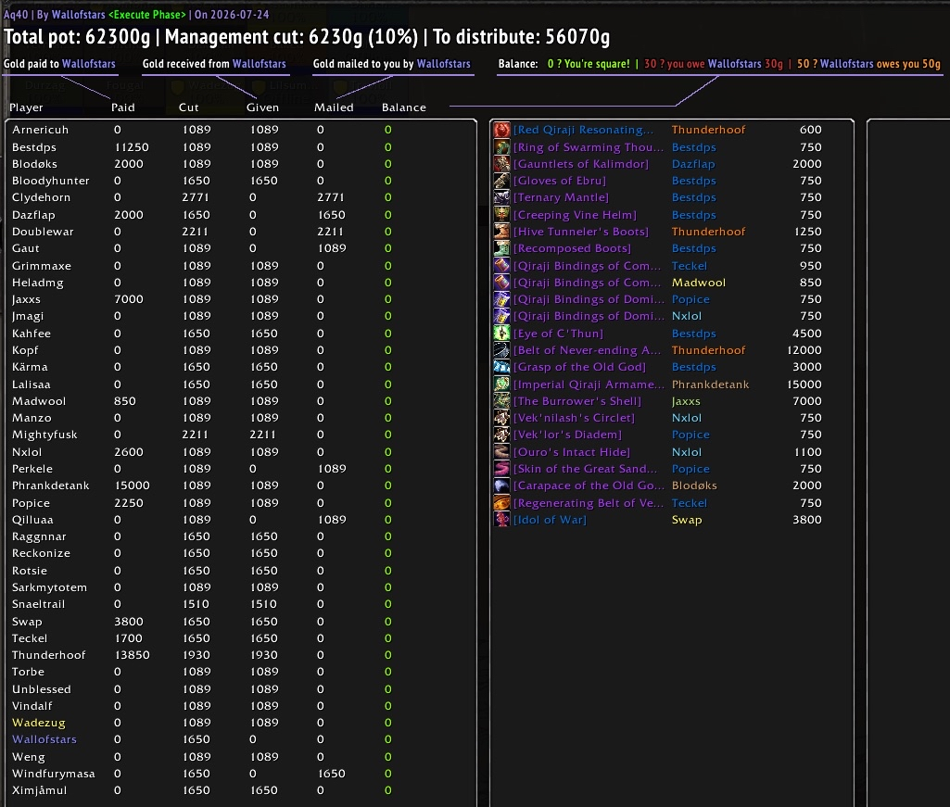Click the Cut column header
Image resolution: width=950 pixels, height=807 pixels.
click(188, 107)
